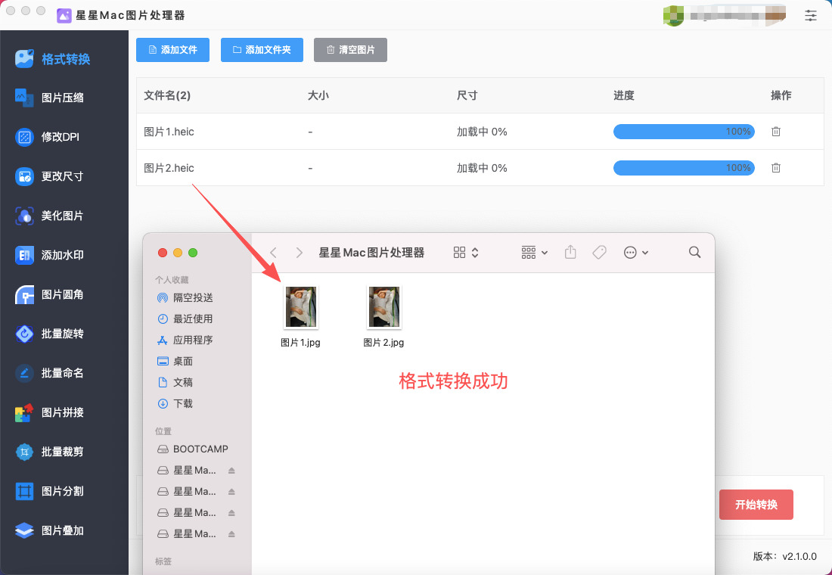Minimize the Finder window with yellow button

pyautogui.click(x=178, y=253)
